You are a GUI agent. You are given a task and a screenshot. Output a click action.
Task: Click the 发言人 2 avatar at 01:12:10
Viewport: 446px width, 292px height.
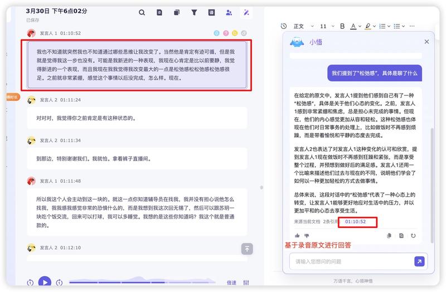(x=31, y=247)
